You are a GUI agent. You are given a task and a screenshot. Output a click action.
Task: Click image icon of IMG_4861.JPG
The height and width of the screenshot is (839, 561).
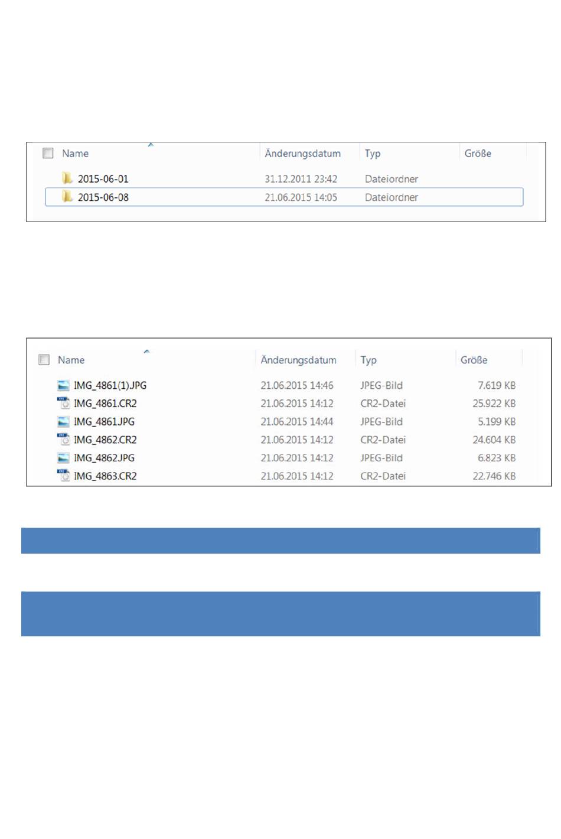pos(63,422)
